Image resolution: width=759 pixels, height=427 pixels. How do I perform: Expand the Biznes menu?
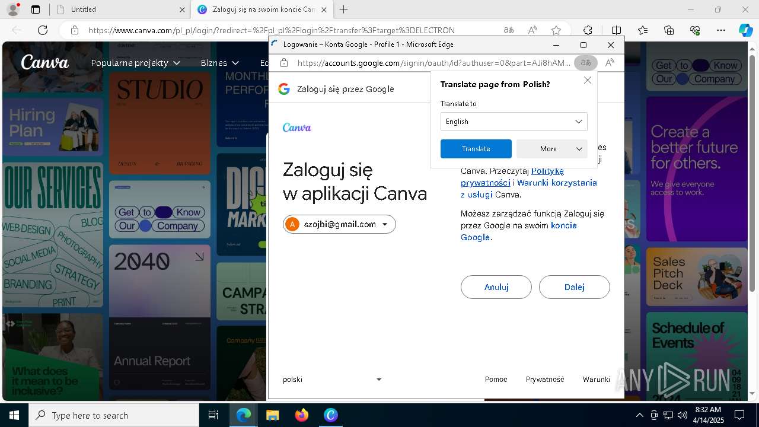tap(220, 63)
